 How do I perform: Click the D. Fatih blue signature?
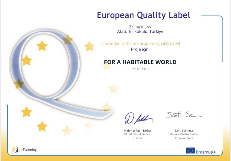pos(139,119)
